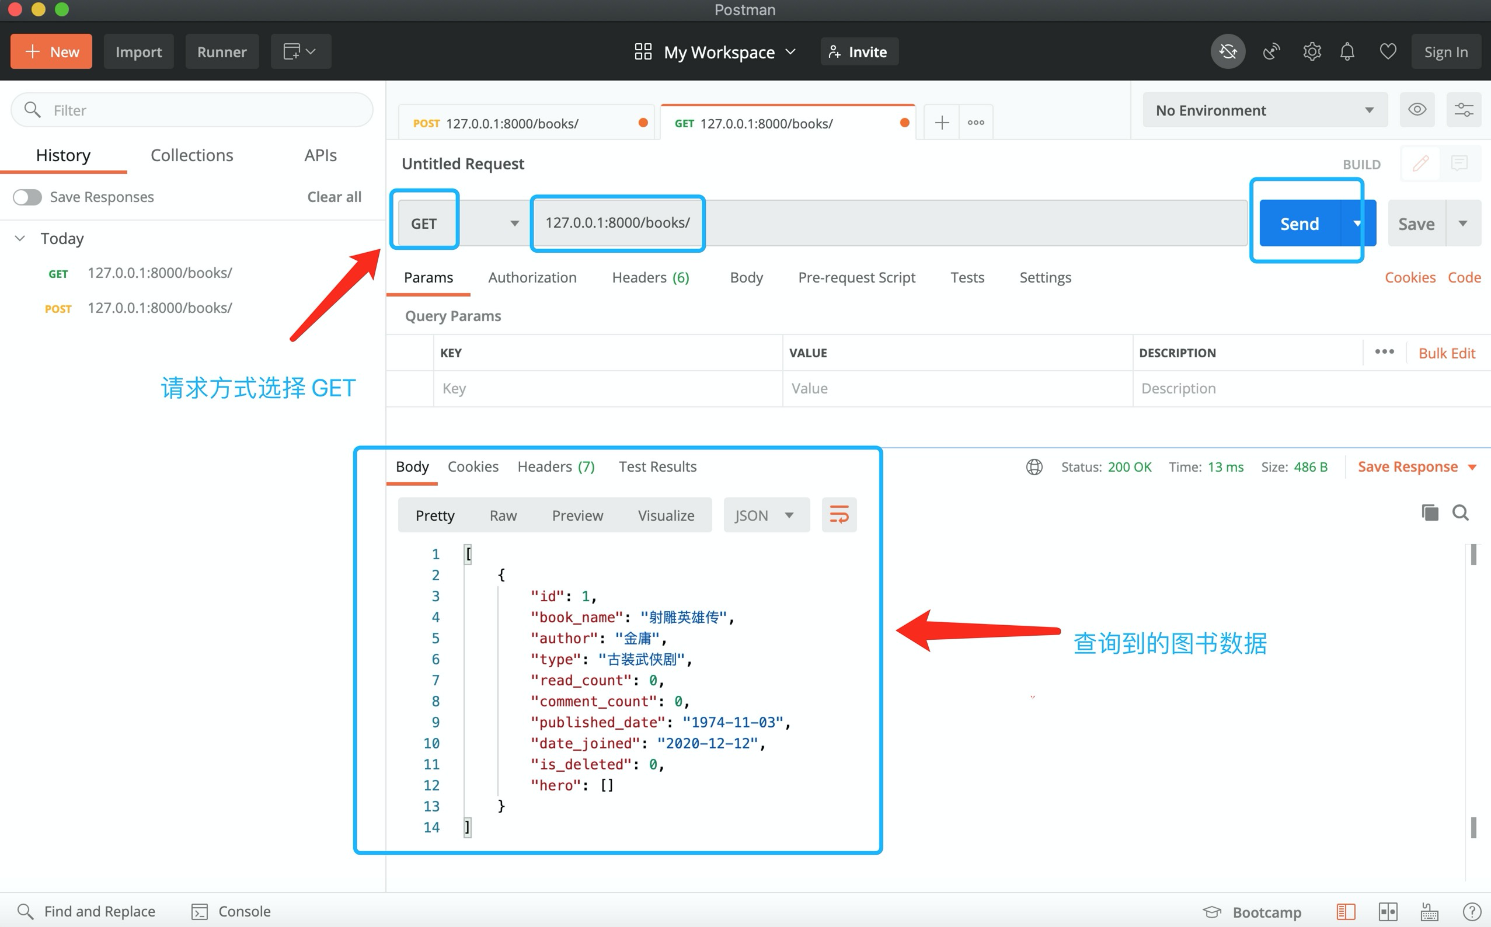Screen dimensions: 1491x927
Task: Open keyboard shortcuts icon in status bar
Action: [x=1429, y=912]
